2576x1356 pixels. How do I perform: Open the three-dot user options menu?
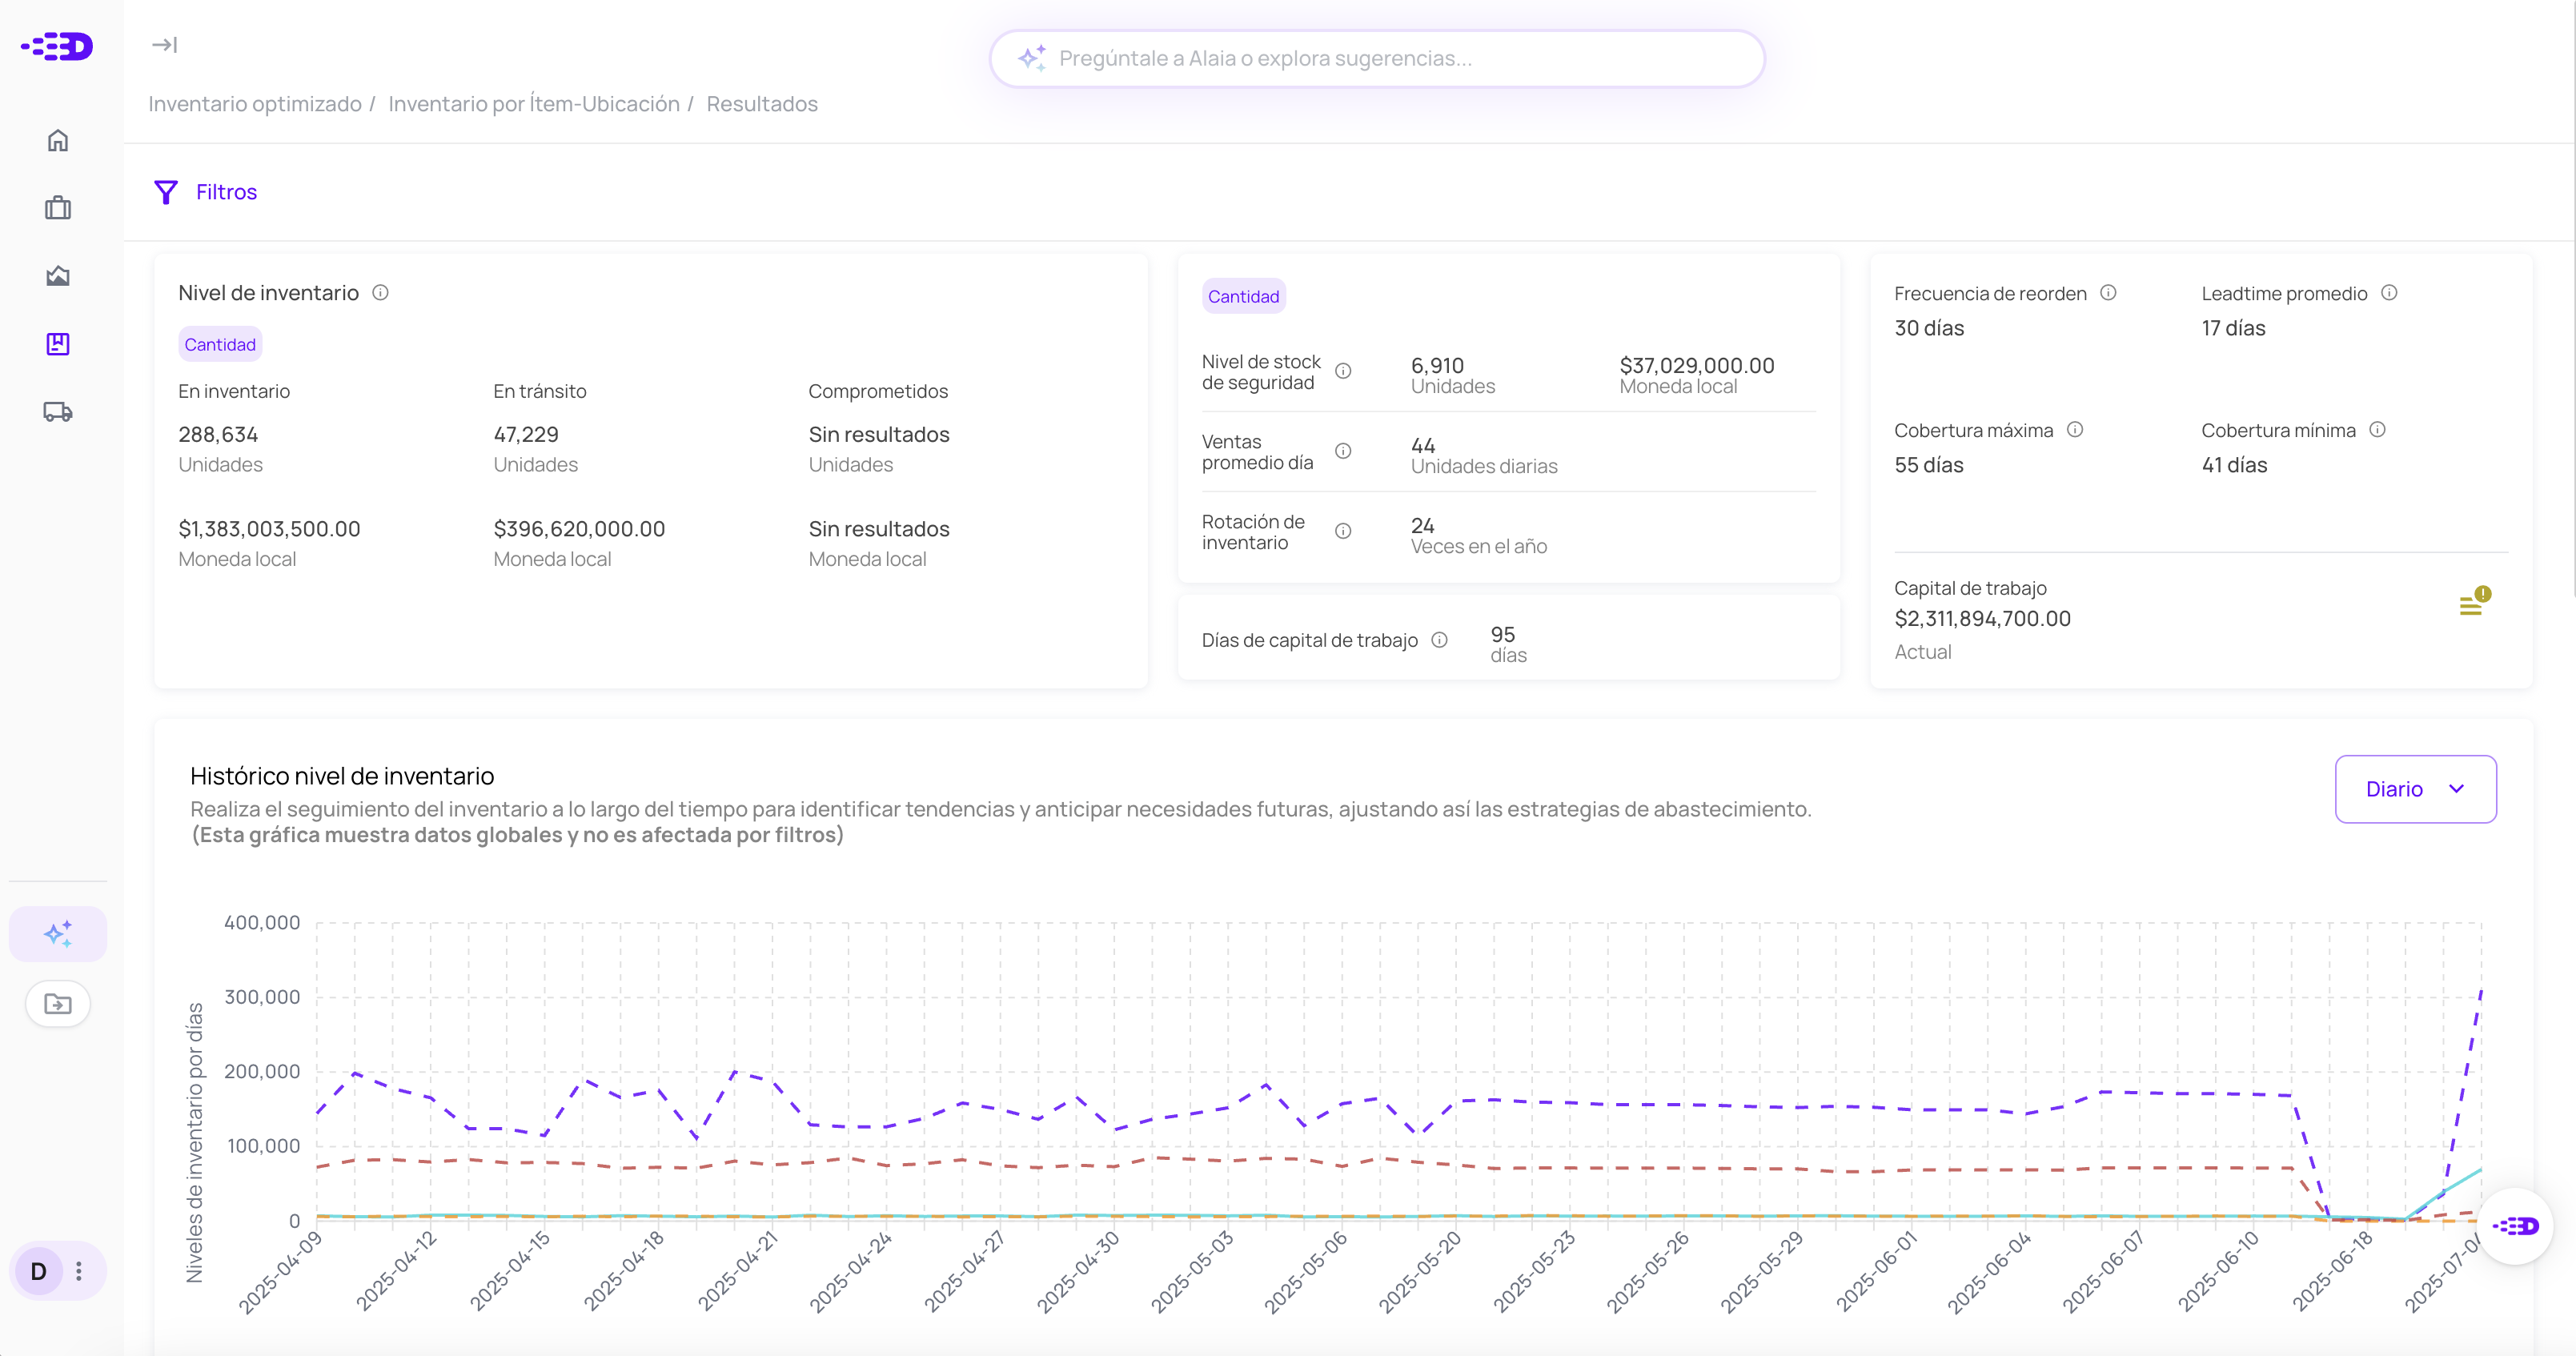(x=79, y=1271)
